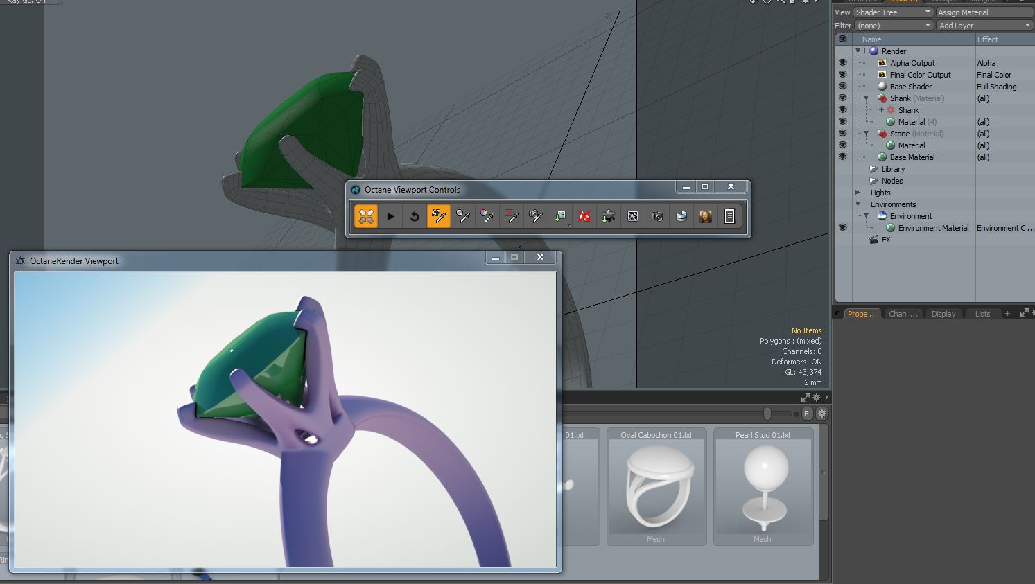Collapse the Stone (Material) group
This screenshot has width=1035, height=584.
click(x=866, y=134)
